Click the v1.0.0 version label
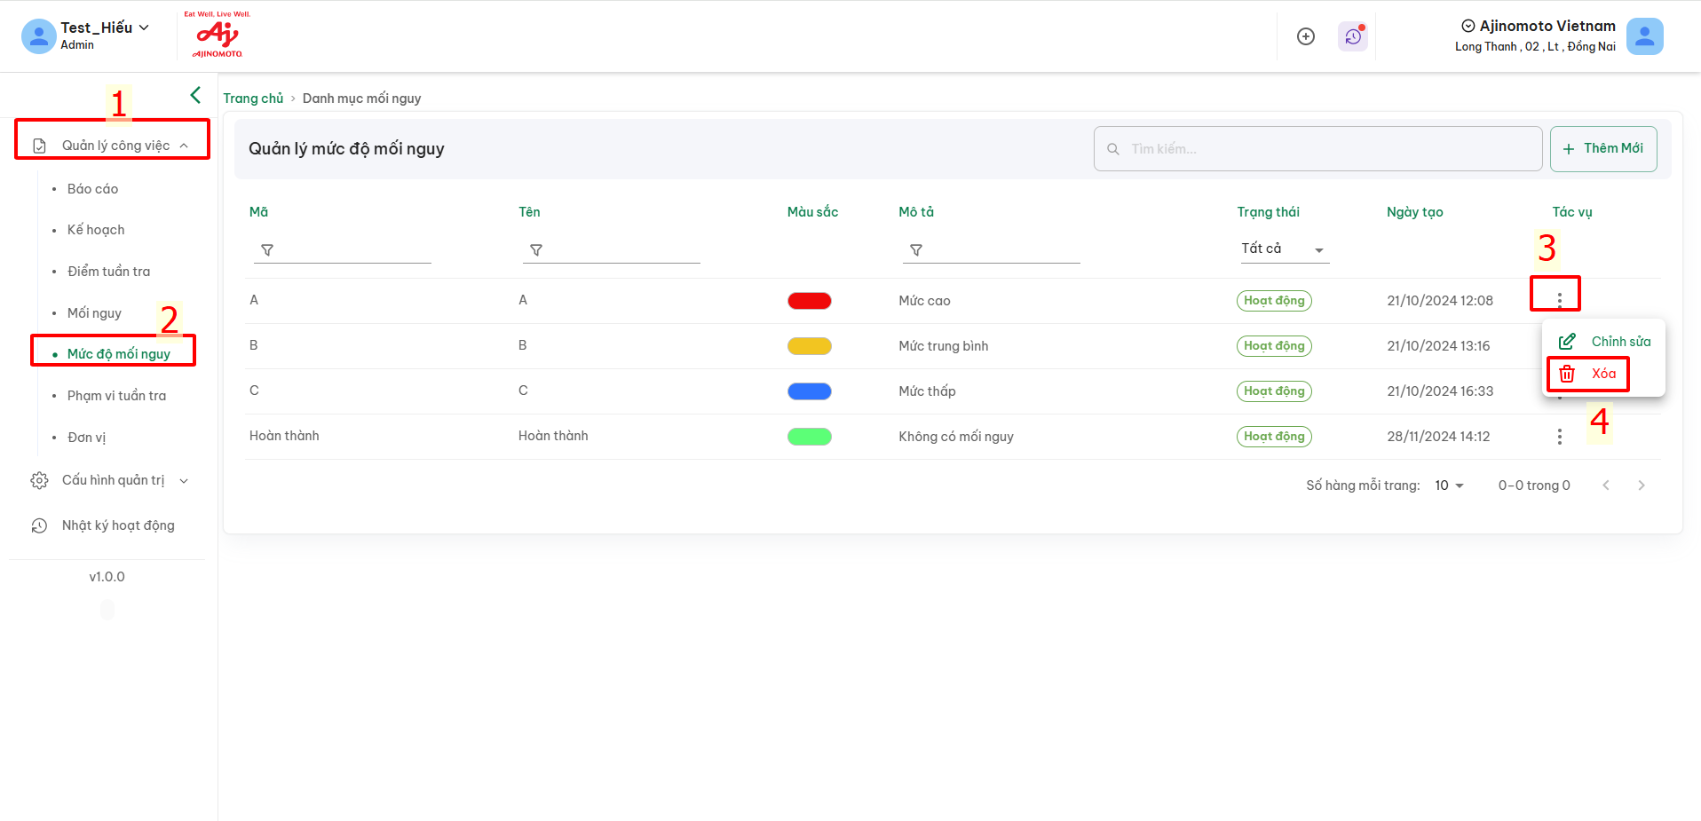Viewport: 1701px width, 821px height. click(x=107, y=577)
